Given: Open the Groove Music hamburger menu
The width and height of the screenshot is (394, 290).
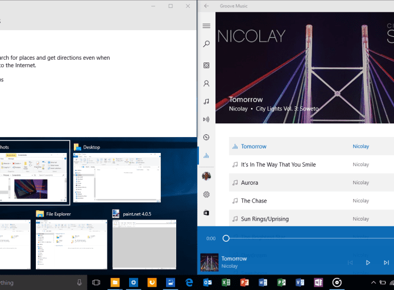Looking at the screenshot, I should [x=206, y=26].
